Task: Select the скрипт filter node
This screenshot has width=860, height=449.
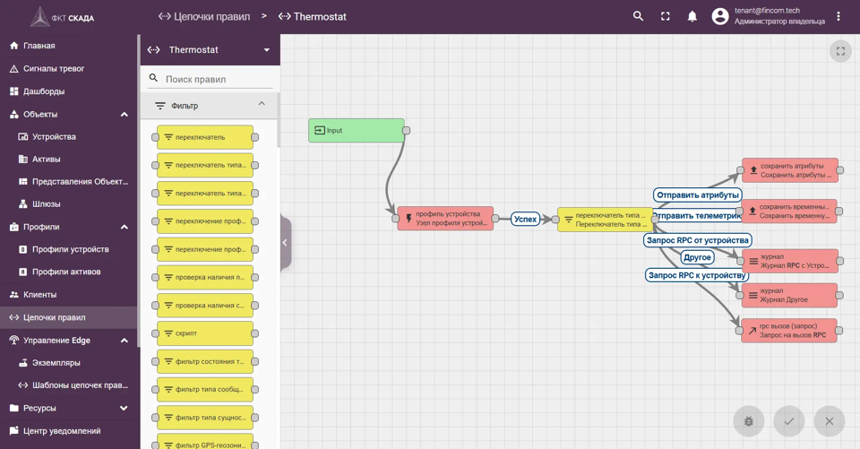Action: click(x=205, y=333)
